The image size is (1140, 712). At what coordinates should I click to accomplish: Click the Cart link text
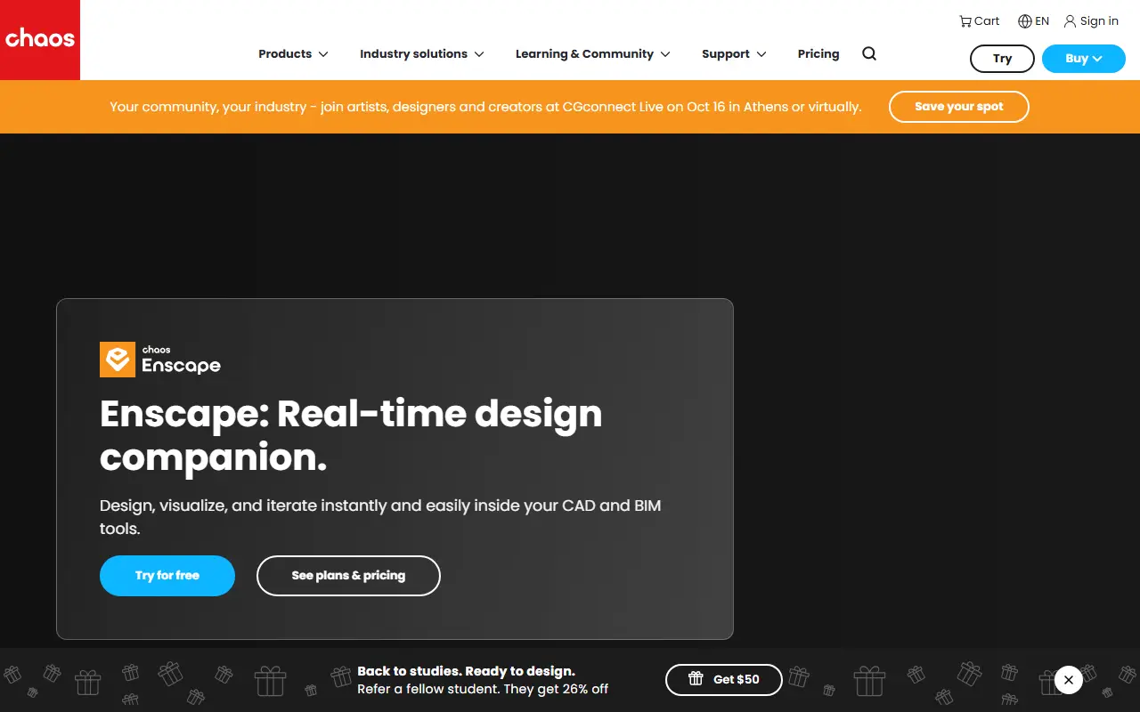tap(987, 20)
